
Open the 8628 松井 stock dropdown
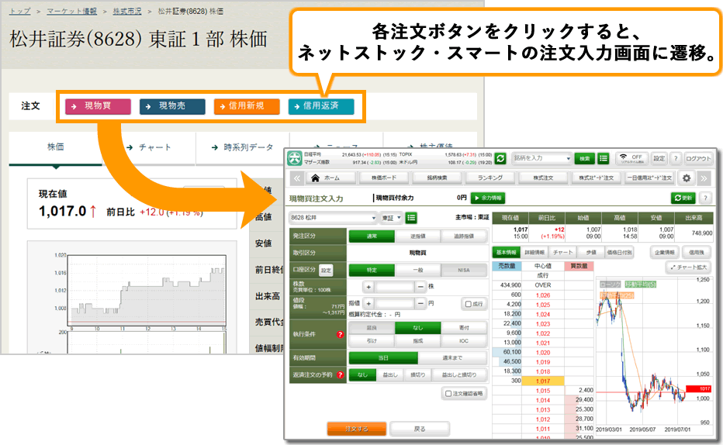pos(333,217)
